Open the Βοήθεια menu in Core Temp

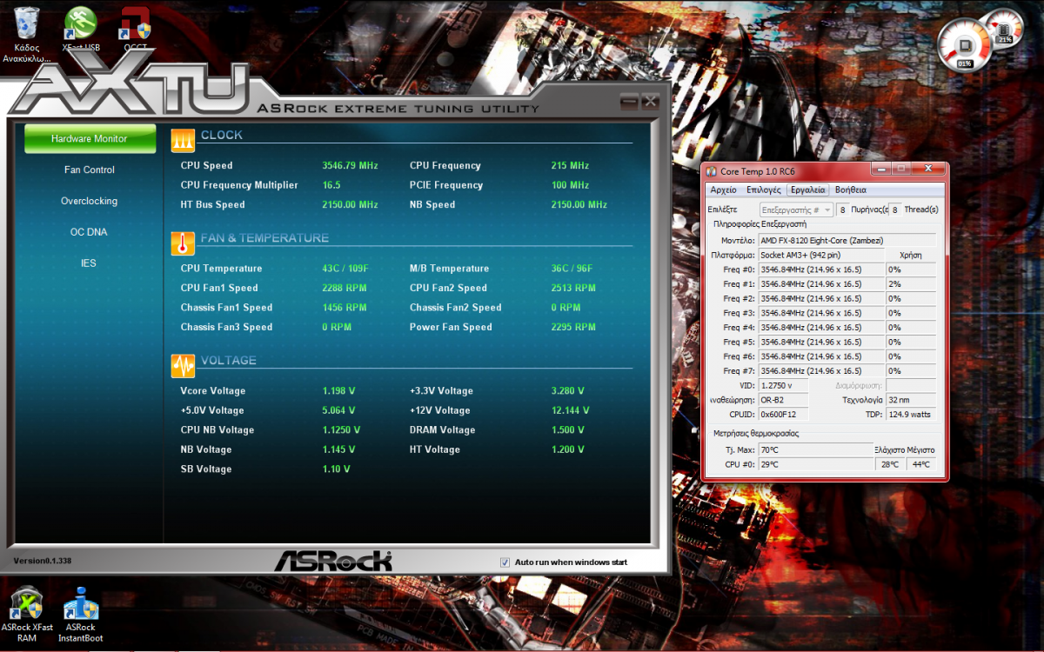[x=851, y=190]
